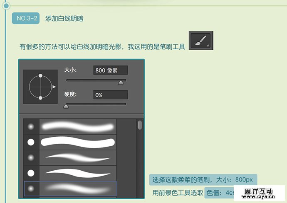Click the 硬度: label
Viewport: 287px width, 203px height.
pos(70,94)
